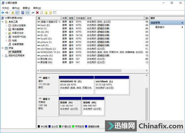Select the back (E:) volume row

[92, 25]
